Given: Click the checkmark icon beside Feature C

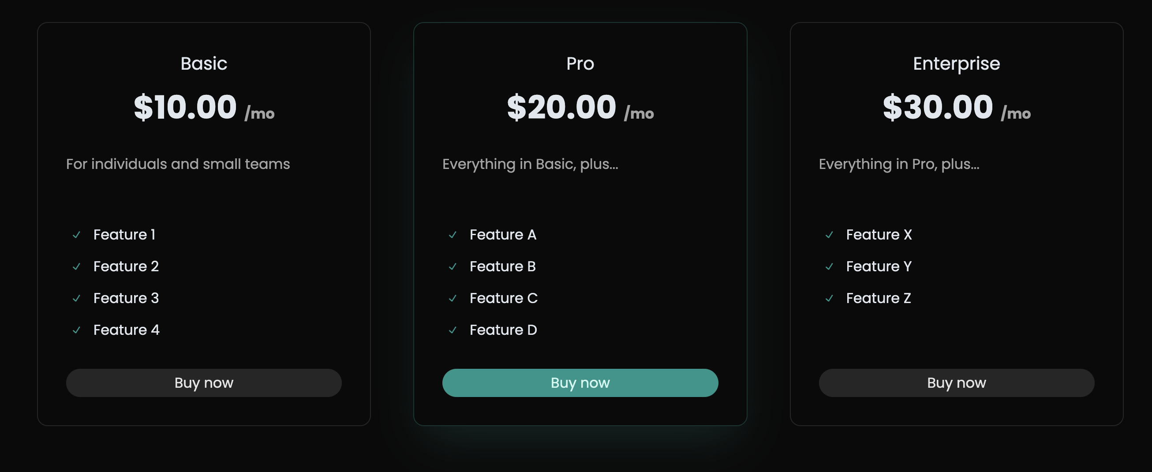Looking at the screenshot, I should point(453,298).
